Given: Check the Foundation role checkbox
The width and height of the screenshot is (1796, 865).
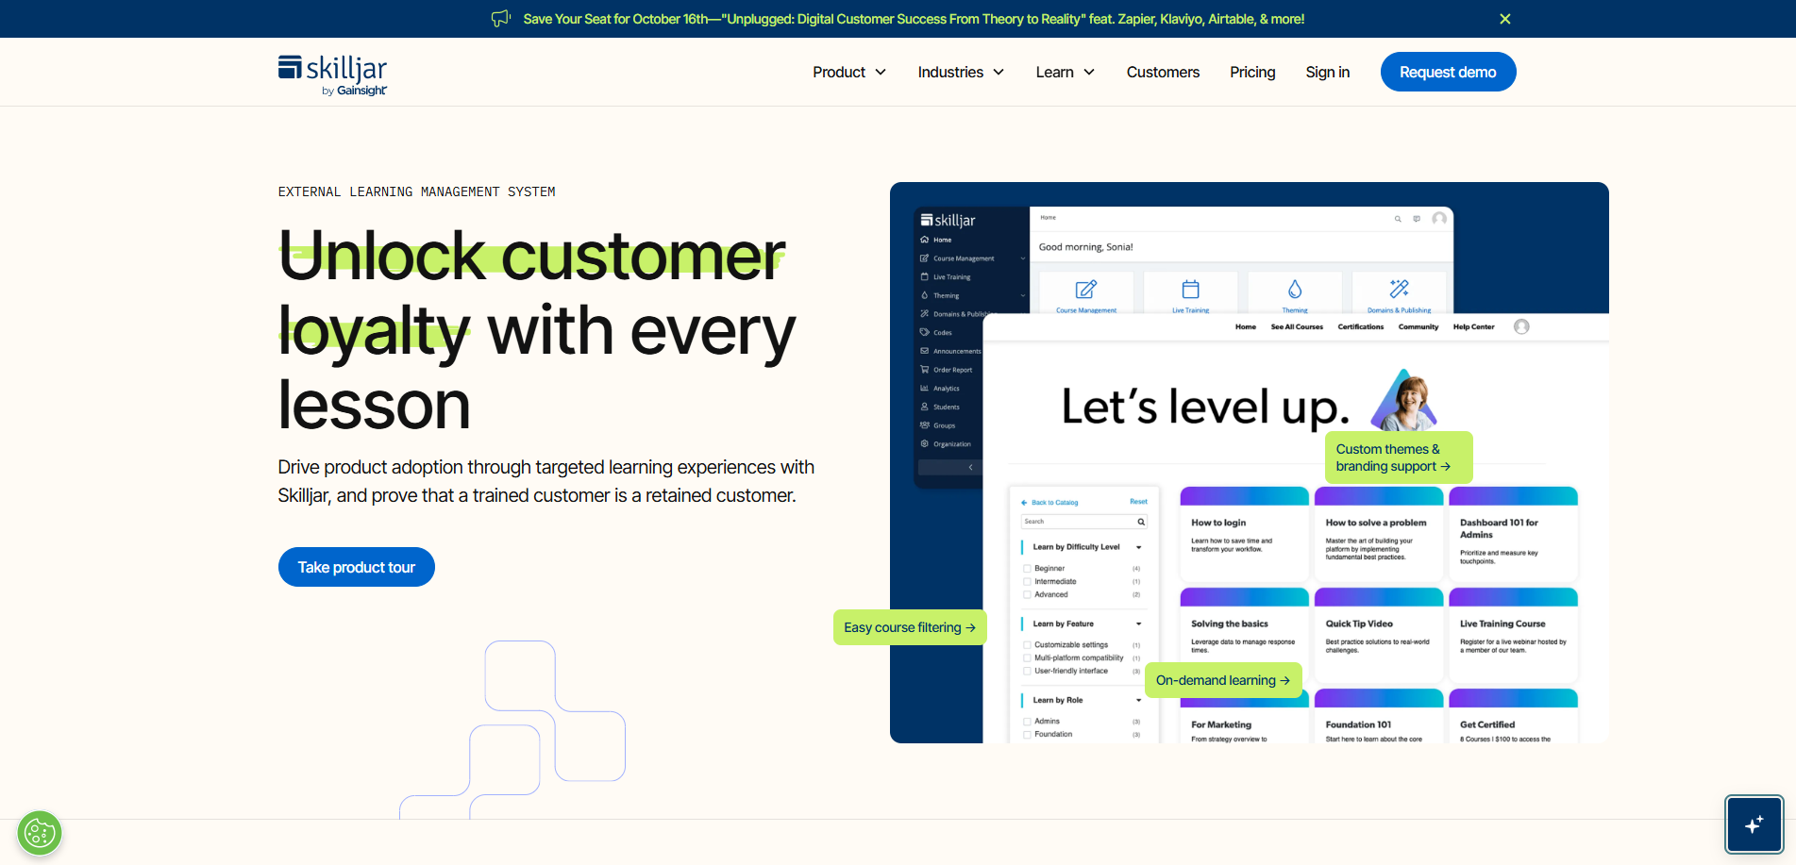Looking at the screenshot, I should click(x=1027, y=735).
